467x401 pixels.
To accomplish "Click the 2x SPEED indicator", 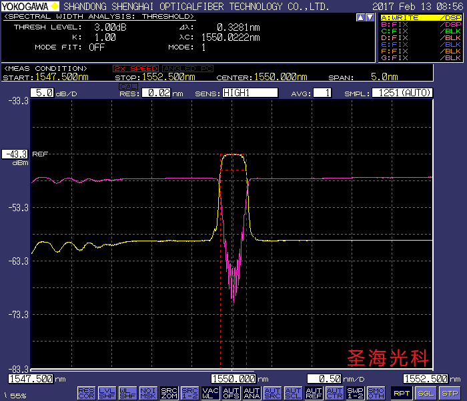I will tap(135, 69).
